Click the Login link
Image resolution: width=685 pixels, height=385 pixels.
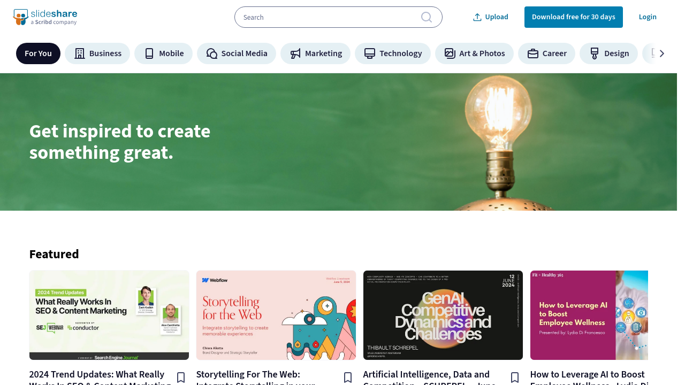tap(648, 17)
